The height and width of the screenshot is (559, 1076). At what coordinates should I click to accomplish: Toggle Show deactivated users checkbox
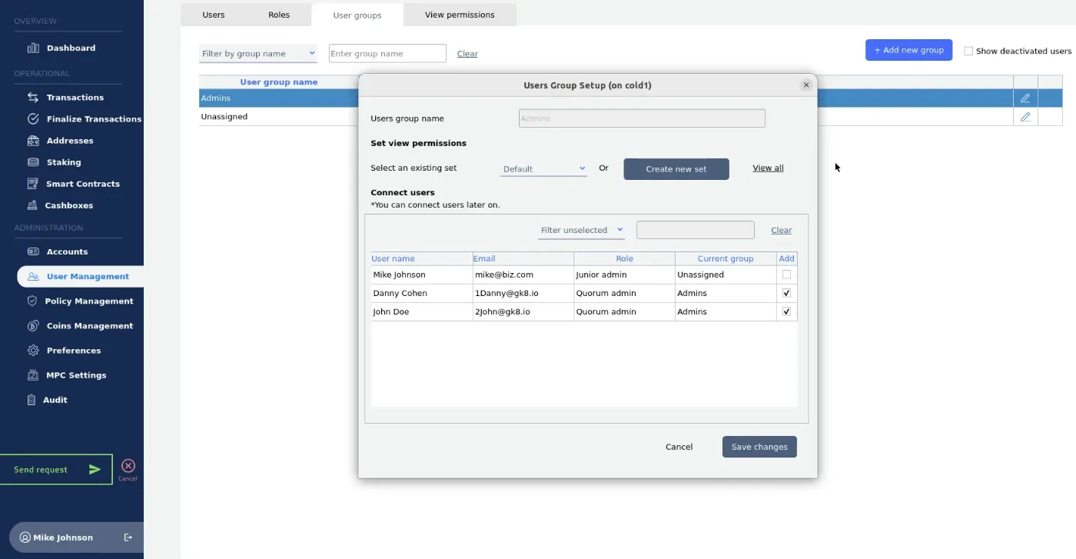coord(968,51)
